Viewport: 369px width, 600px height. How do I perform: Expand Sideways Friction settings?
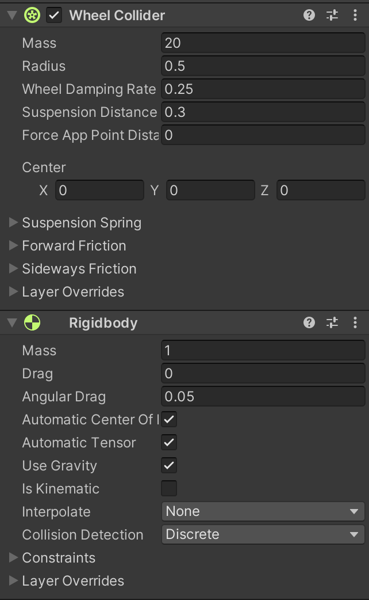[x=13, y=269]
